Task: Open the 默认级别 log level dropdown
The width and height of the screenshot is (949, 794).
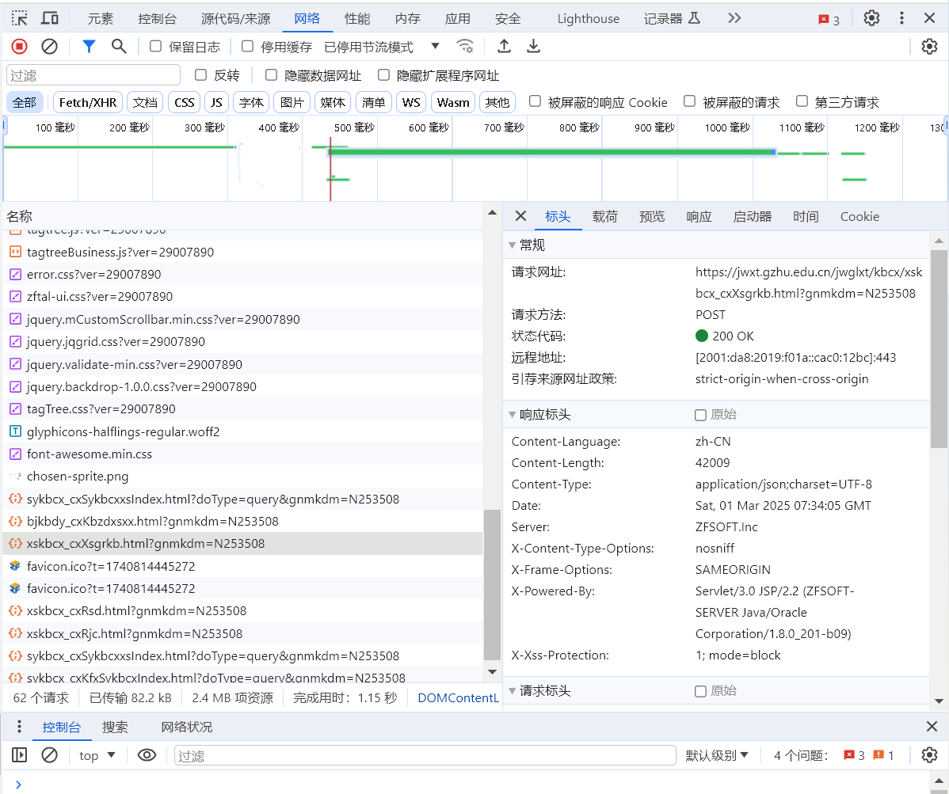Action: (x=717, y=755)
